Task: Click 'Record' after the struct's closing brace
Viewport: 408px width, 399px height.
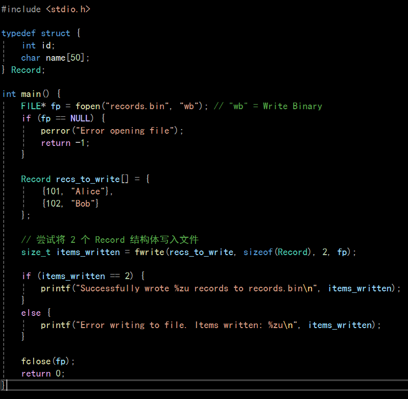Action: tap(26, 70)
